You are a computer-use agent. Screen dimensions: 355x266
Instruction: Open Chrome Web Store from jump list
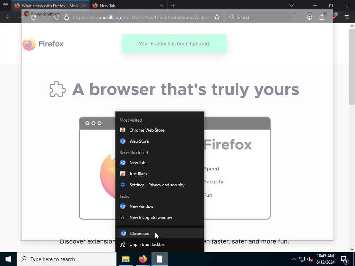tap(159, 130)
